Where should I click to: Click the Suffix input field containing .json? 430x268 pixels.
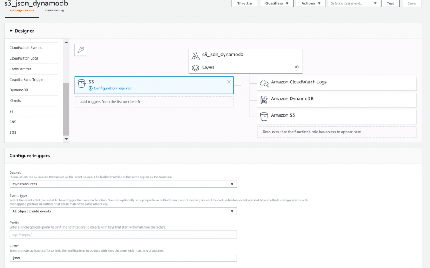click(123, 258)
